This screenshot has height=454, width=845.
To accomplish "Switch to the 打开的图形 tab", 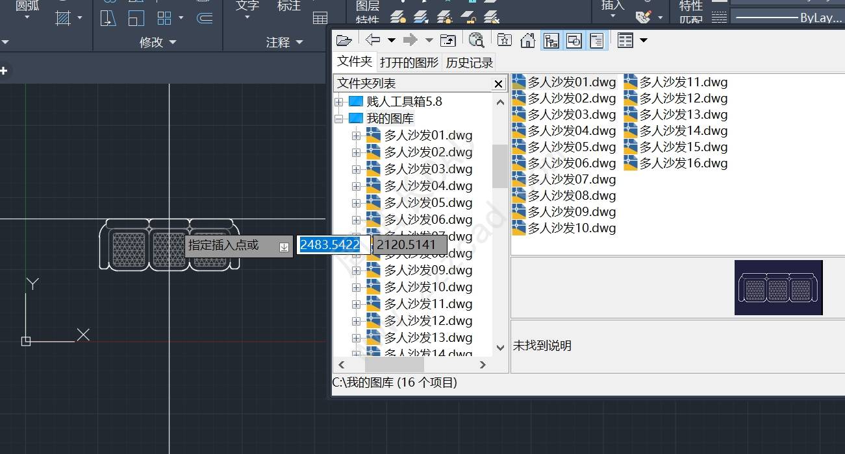I will click(409, 62).
